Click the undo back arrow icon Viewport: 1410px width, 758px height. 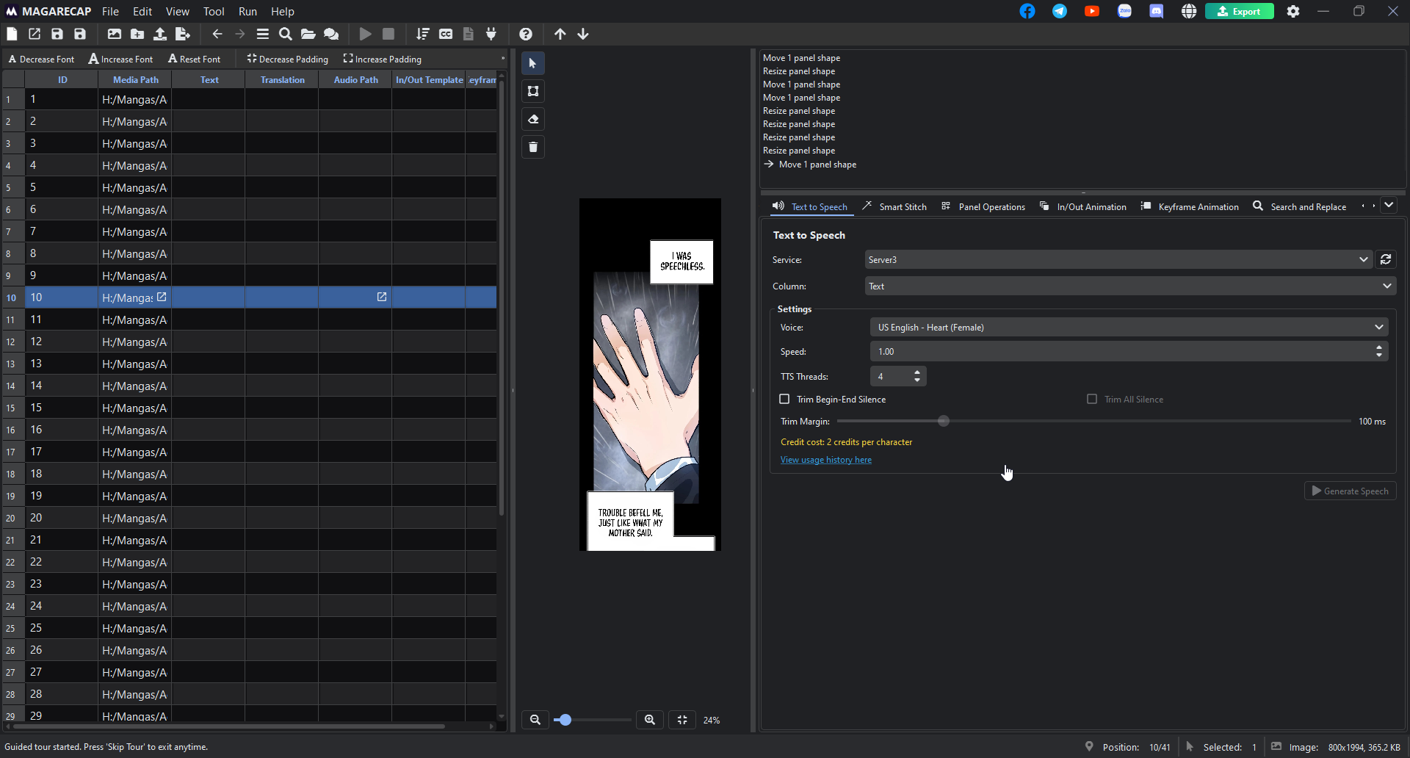pos(217,34)
